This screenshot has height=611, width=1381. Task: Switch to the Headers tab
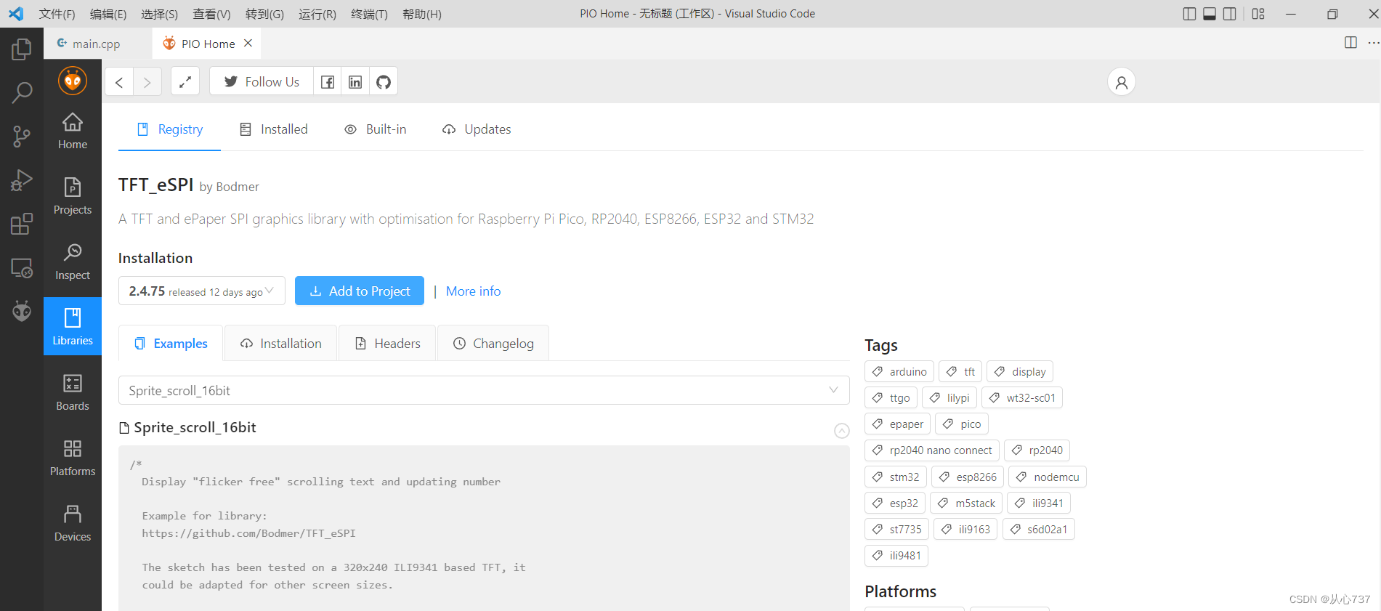pos(387,343)
